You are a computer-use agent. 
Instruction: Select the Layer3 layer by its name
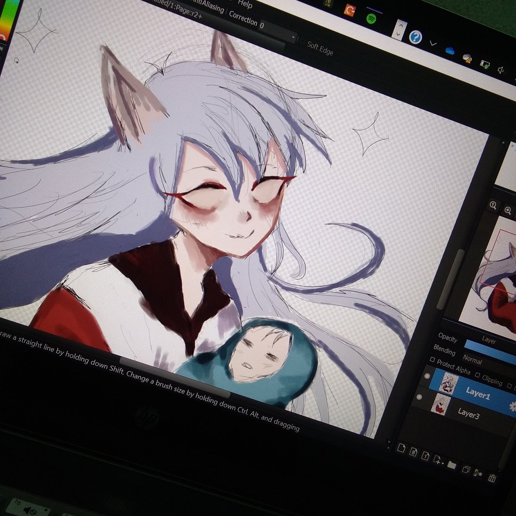click(468, 414)
